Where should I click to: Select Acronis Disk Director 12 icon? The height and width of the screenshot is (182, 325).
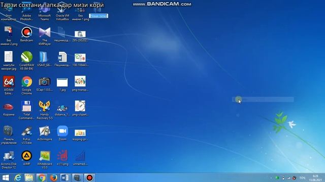tap(9, 160)
